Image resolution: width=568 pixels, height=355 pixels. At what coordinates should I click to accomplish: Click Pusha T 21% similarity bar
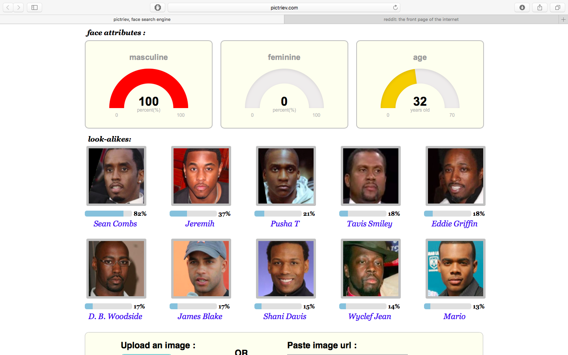278,213
